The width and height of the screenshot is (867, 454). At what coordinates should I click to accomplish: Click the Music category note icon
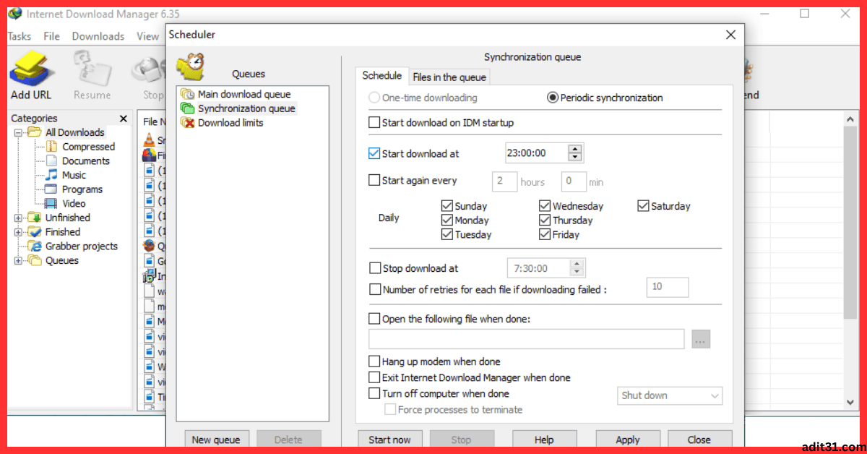pyautogui.click(x=51, y=175)
